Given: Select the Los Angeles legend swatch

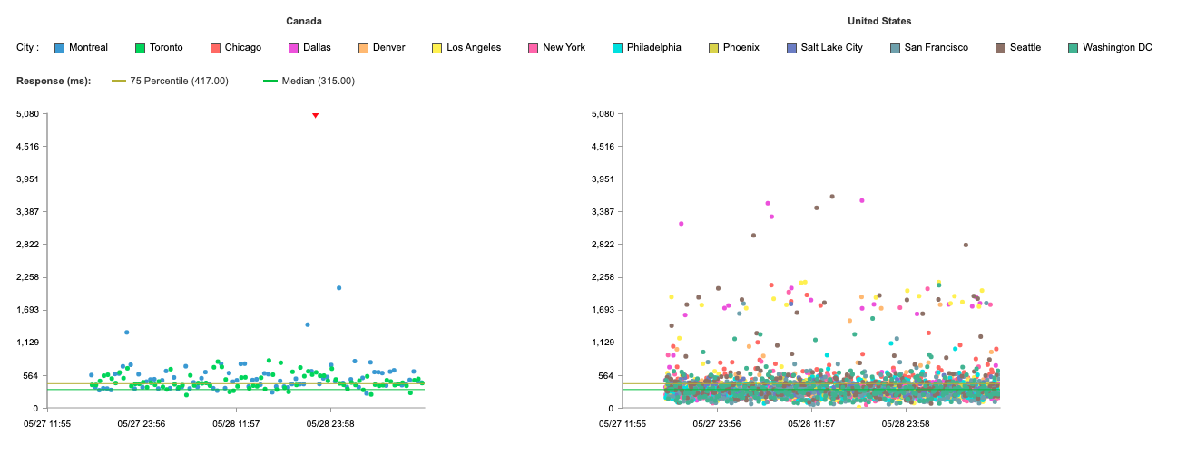Looking at the screenshot, I should coord(436,48).
